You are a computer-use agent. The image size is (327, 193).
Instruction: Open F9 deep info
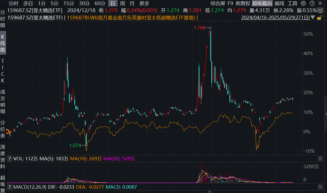tap(230, 3)
